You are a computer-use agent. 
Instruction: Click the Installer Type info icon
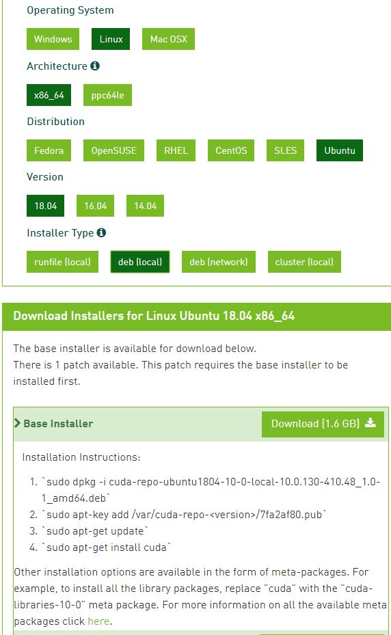(102, 232)
